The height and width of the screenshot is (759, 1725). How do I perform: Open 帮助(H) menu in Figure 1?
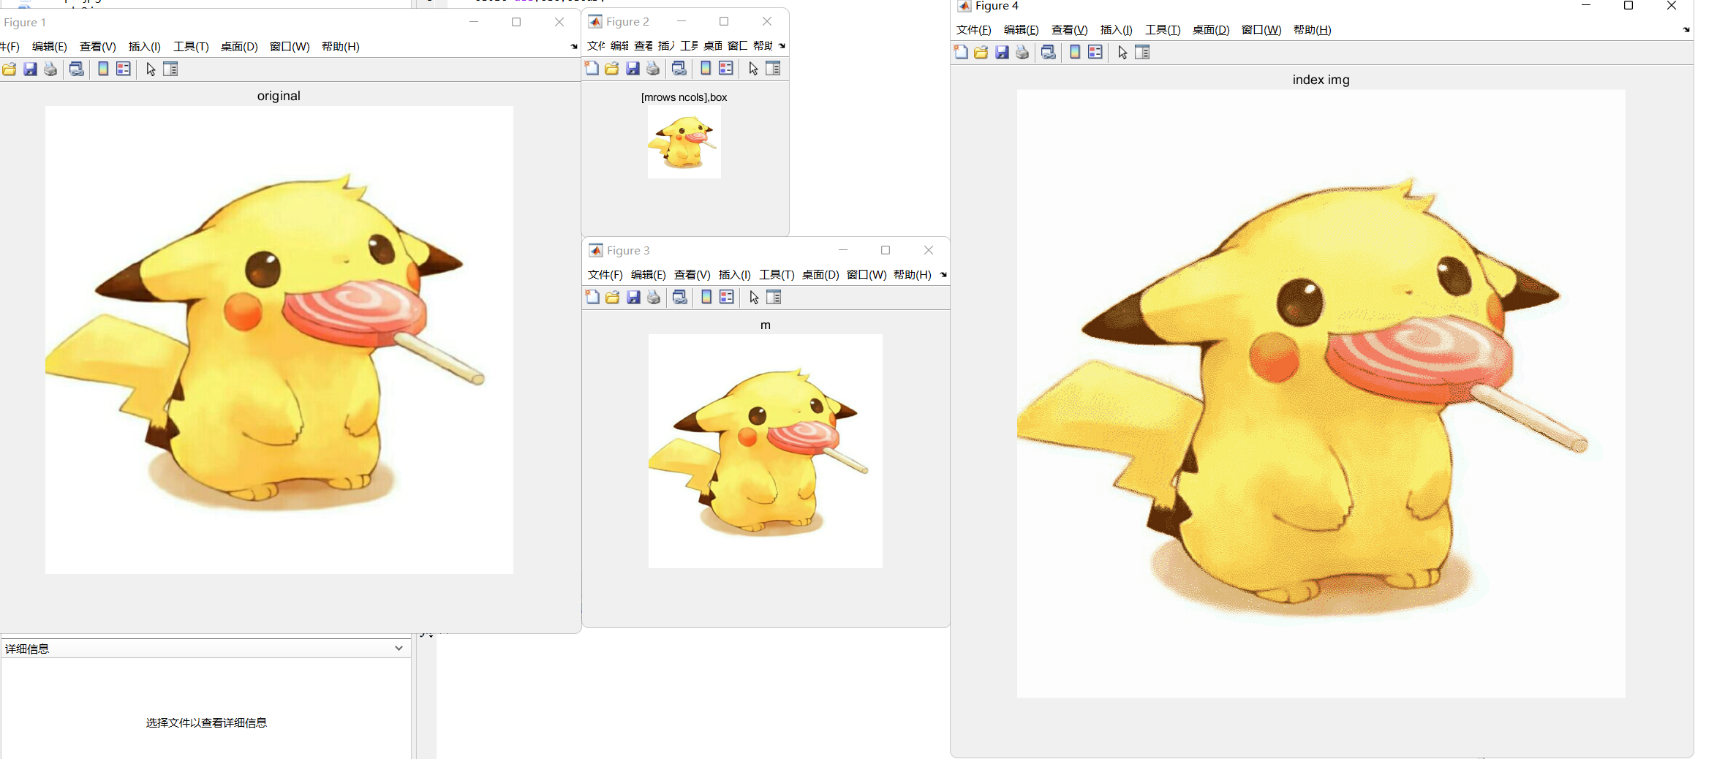point(341,47)
